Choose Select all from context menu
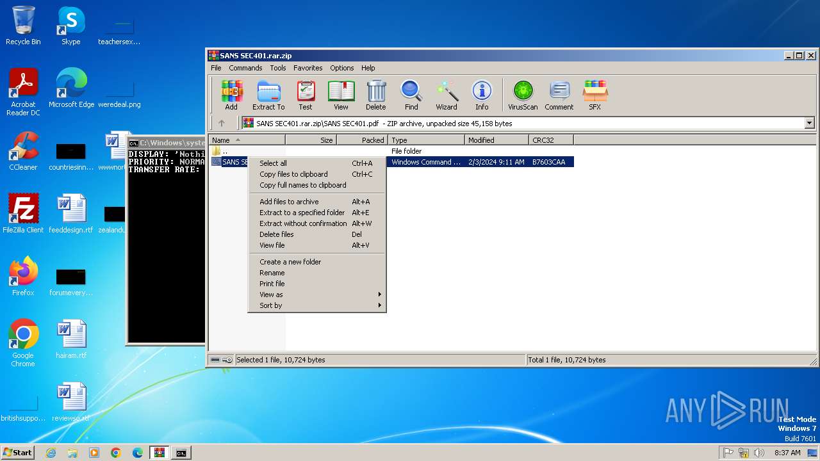Image resolution: width=820 pixels, height=461 pixels. (x=317, y=163)
